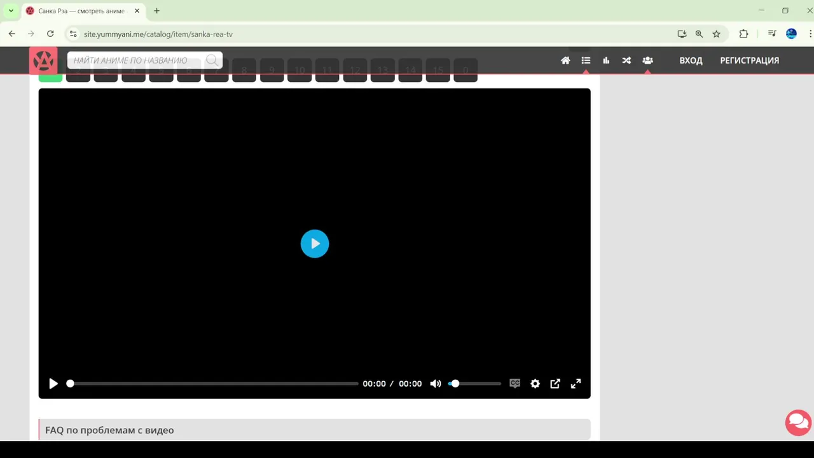Click the random anime shuffle icon
The height and width of the screenshot is (458, 814).
[x=626, y=60]
